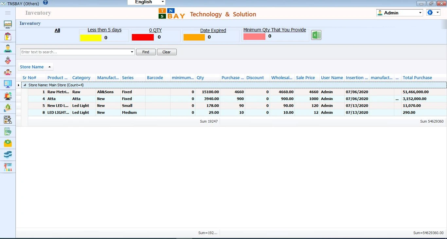
Task: Select the All inventory filter
Action: [x=57, y=30]
